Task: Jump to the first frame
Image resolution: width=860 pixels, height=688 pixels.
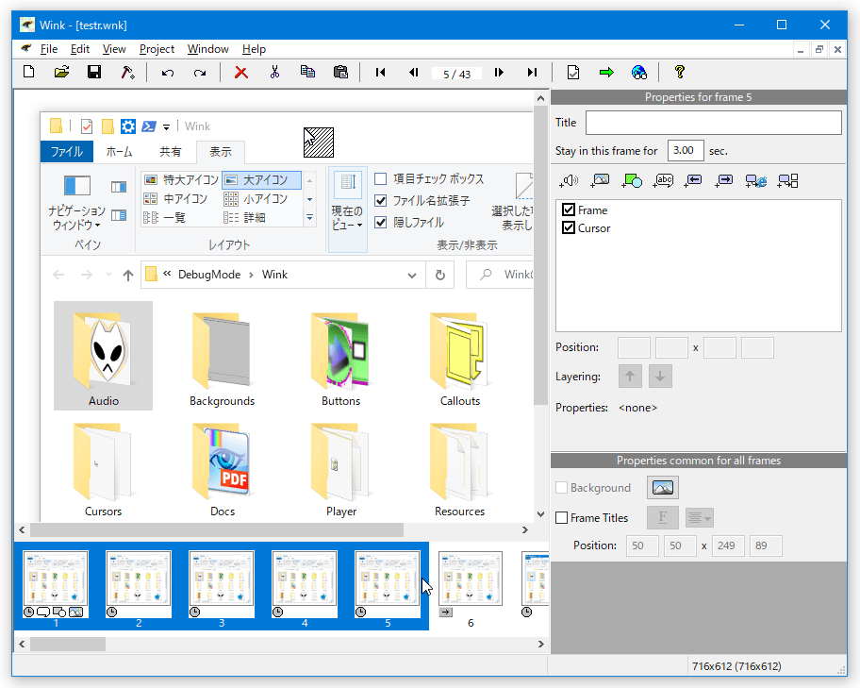Action: [x=380, y=73]
